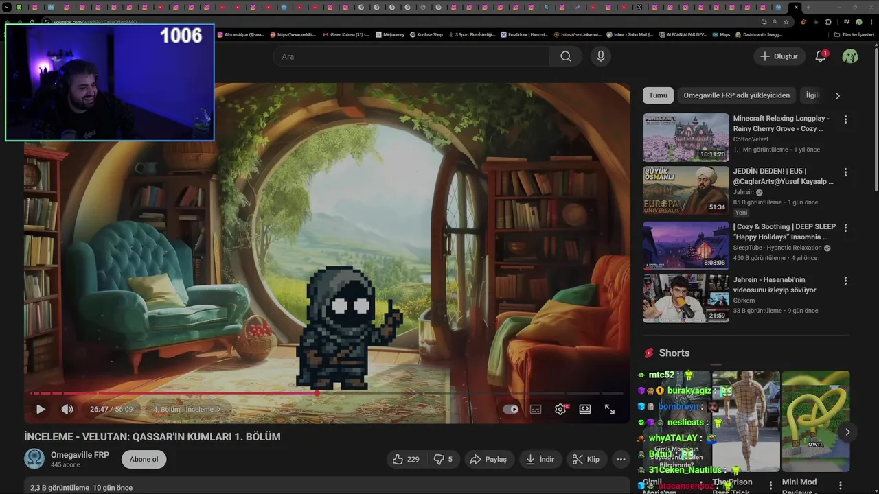Open the Midjourney bookmark
Screen dimensions: 879x494
[390, 34]
